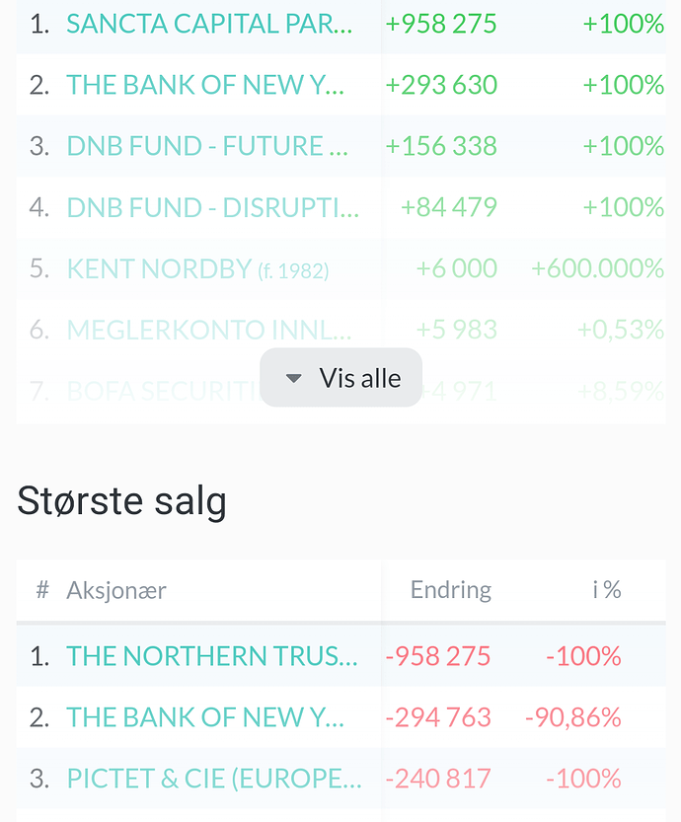Sort sales by Endring column
This screenshot has height=822, width=681.
[x=451, y=590]
